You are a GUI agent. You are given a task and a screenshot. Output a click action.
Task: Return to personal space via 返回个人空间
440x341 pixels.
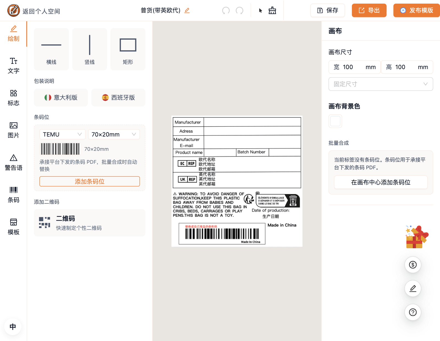(x=41, y=11)
